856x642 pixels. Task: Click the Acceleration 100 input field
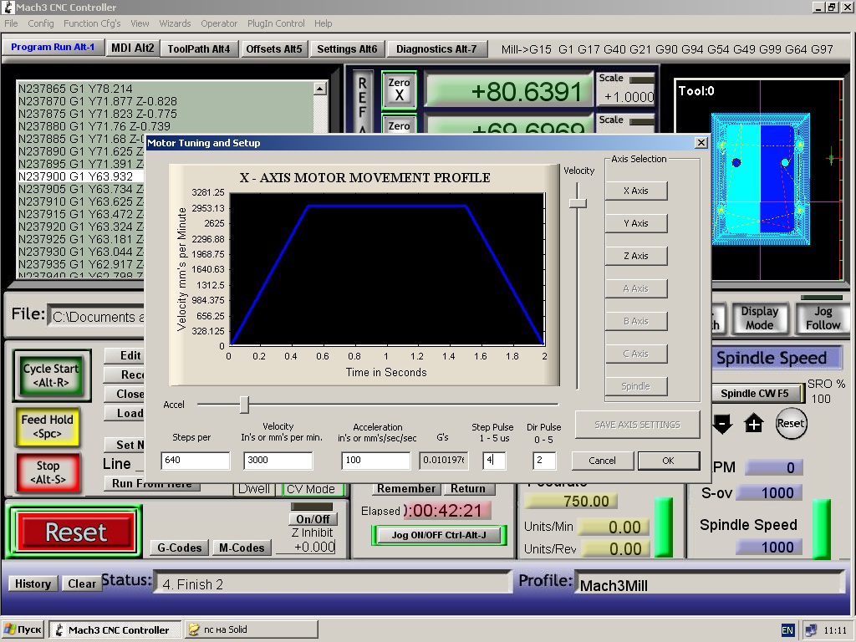(x=375, y=461)
